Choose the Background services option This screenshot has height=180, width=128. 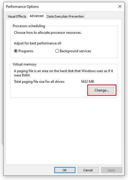tap(73, 51)
